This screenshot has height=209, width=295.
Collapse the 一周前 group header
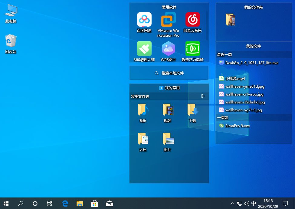[254, 118]
